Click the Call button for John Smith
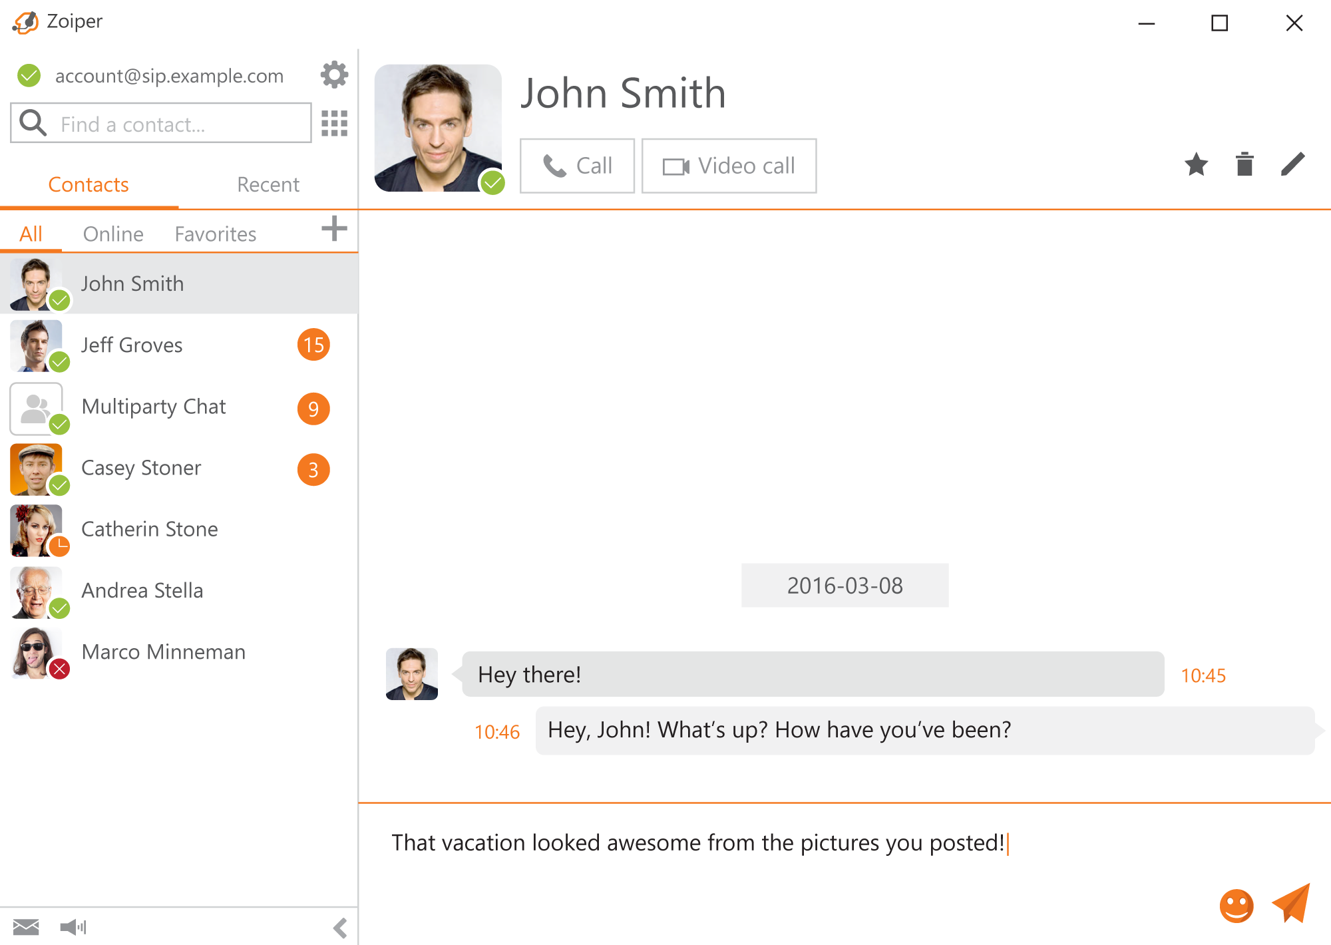1331x945 pixels. click(574, 166)
